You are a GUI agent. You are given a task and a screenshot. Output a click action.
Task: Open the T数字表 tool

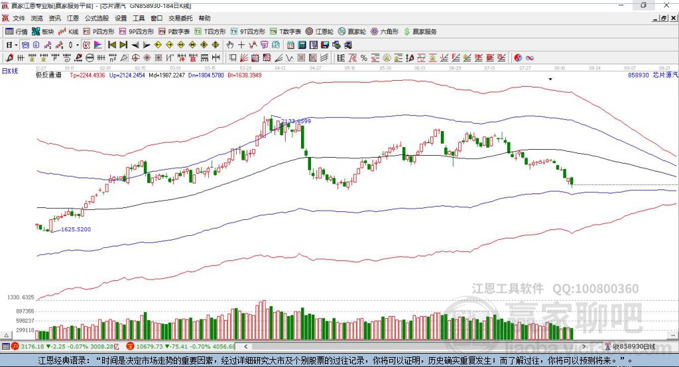coord(285,32)
